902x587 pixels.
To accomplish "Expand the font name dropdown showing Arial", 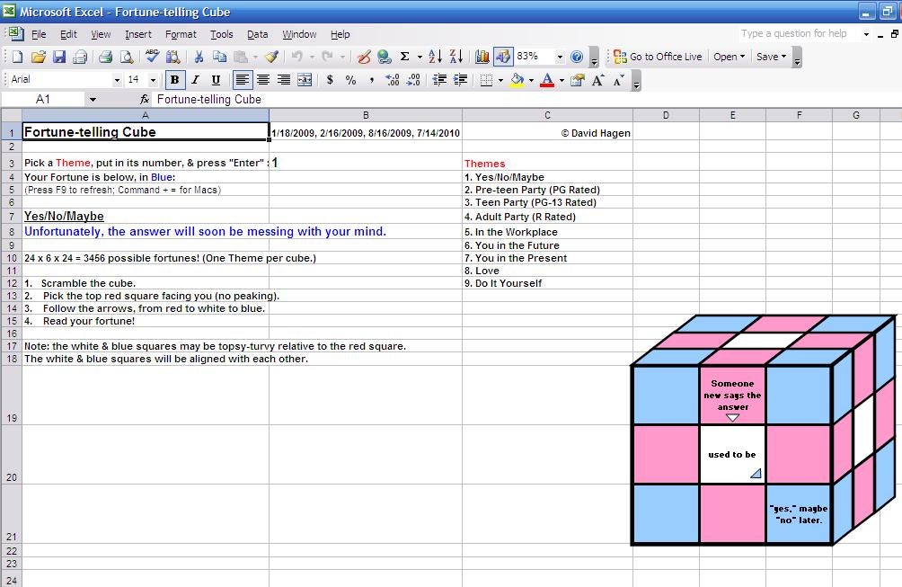I will point(117,80).
